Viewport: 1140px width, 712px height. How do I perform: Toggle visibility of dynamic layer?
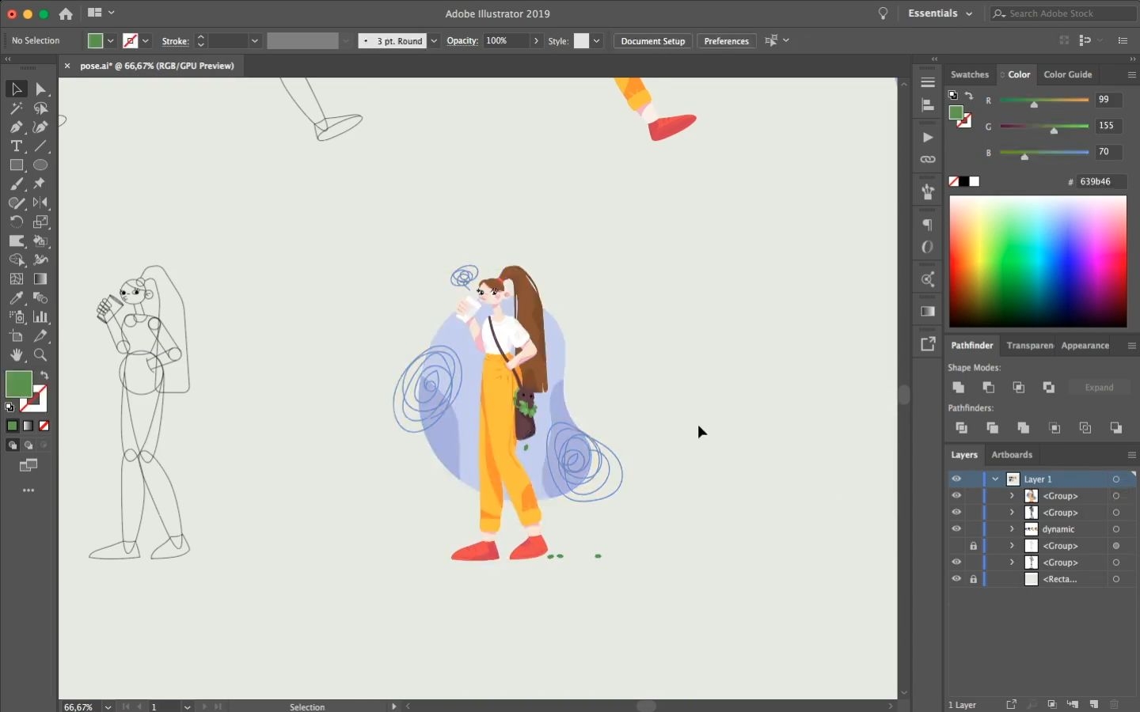956,529
